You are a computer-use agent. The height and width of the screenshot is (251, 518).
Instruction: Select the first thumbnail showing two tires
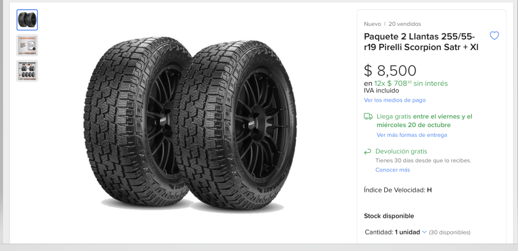(27, 20)
